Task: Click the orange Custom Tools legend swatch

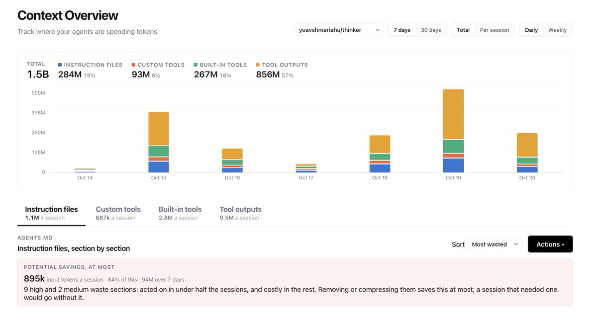Action: (x=133, y=65)
